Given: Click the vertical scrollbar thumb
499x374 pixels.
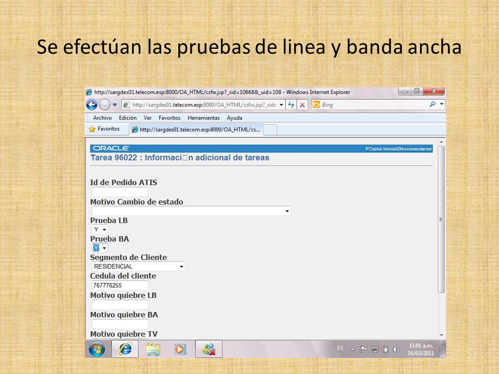Looking at the screenshot, I should (441, 219).
